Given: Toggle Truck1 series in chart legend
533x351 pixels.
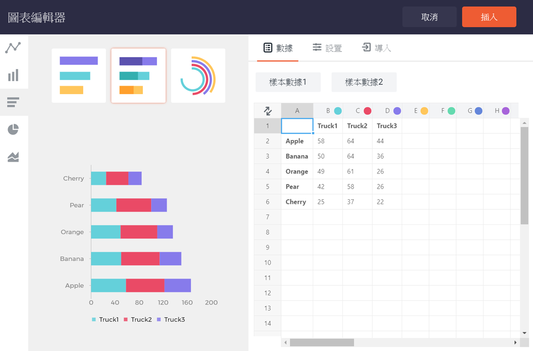Looking at the screenshot, I should point(105,320).
